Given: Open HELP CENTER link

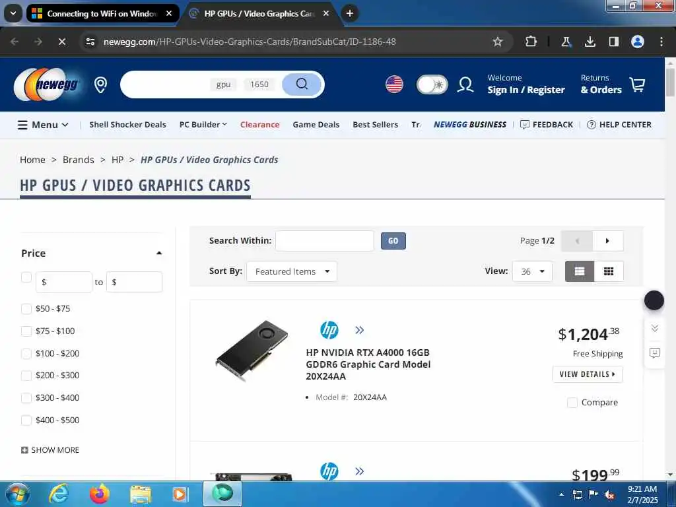Looking at the screenshot, I should coord(619,125).
